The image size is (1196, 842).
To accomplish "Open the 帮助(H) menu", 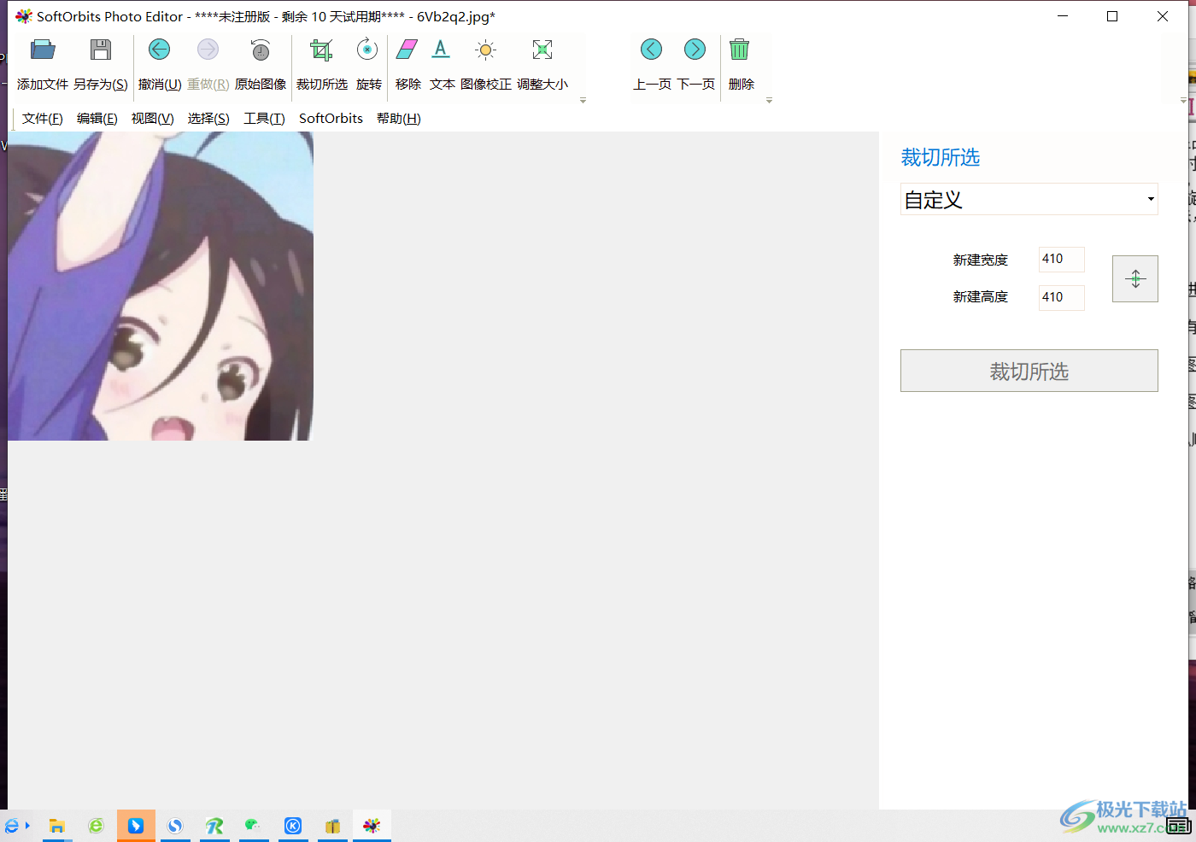I will click(399, 119).
